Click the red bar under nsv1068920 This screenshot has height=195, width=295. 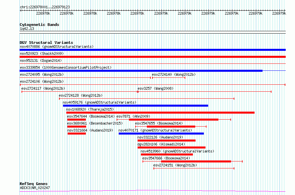160,113
